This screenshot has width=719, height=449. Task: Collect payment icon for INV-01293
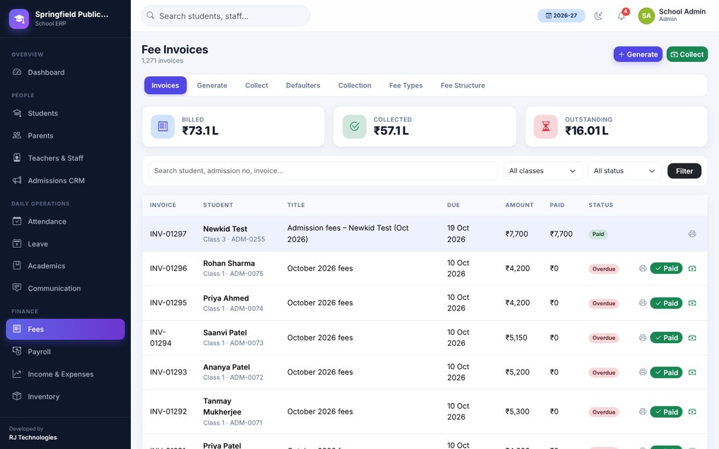coord(692,372)
